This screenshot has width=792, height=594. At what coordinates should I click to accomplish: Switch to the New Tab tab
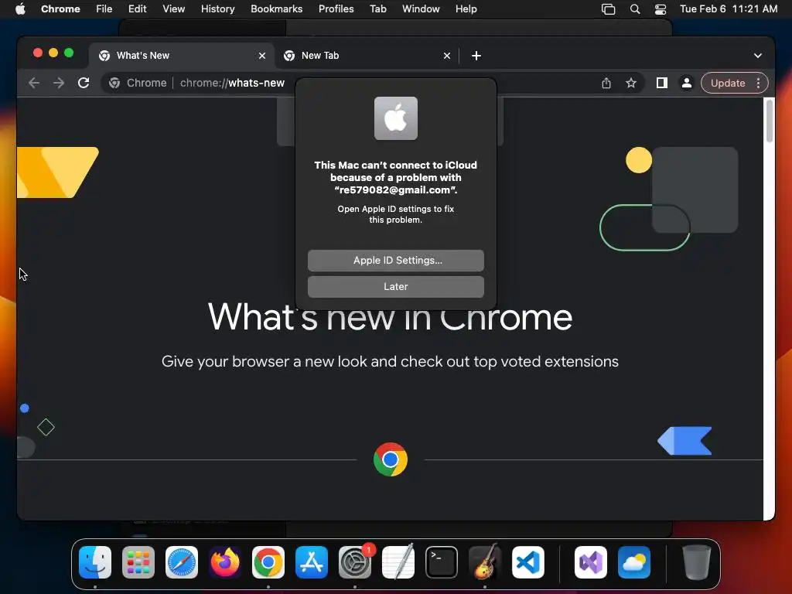(x=367, y=56)
